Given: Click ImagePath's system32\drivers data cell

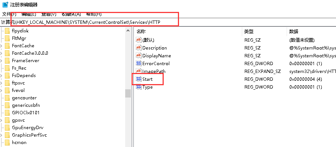Looking at the screenshot, I should point(312,71).
